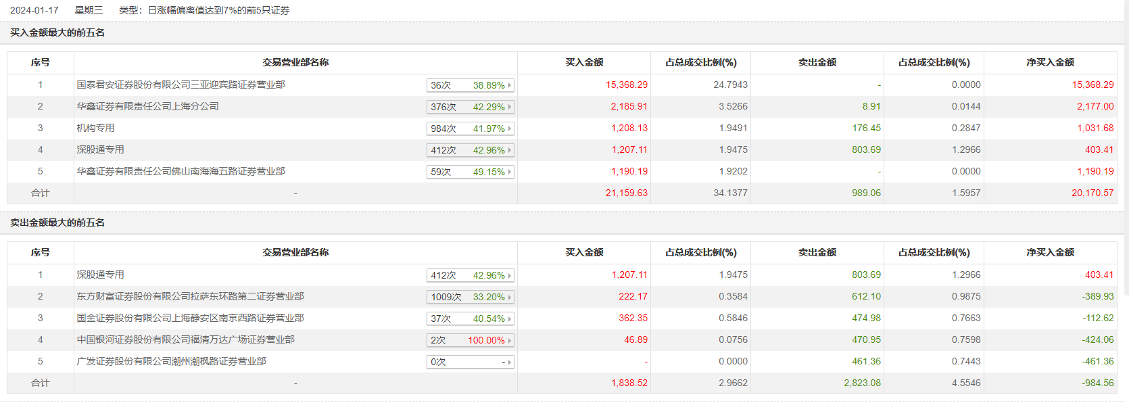Expand the 0次 stats dropdown
1129x403 pixels.
(x=471, y=362)
